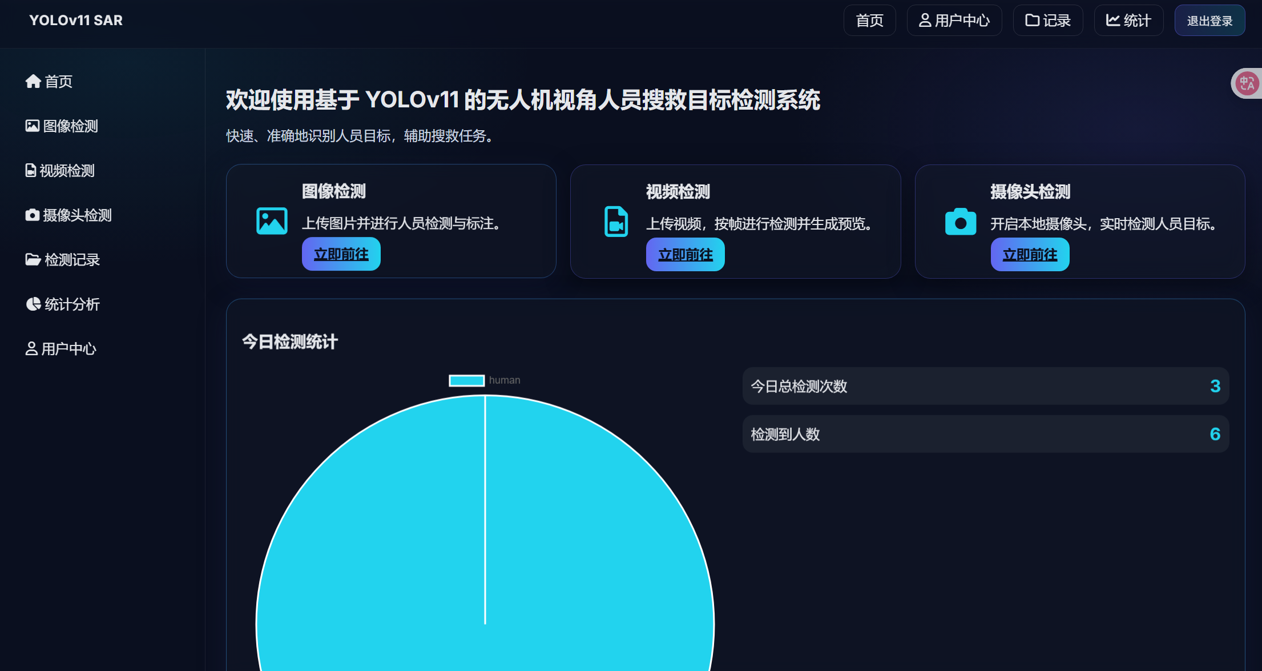This screenshot has height=671, width=1262.
Task: Click 立即前往 in the 视频检测 card
Action: click(x=686, y=255)
